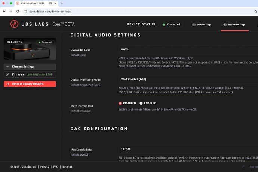
Task: Click the 'Up to date (version 1.2.0)' text
Action: point(39,74)
